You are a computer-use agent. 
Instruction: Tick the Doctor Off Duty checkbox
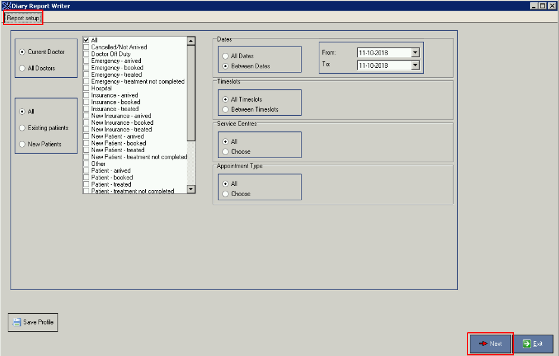point(86,54)
